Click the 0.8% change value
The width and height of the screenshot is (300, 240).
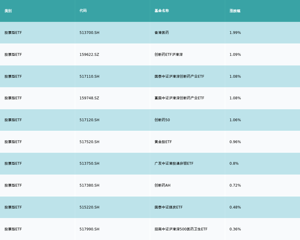[x=234, y=163]
